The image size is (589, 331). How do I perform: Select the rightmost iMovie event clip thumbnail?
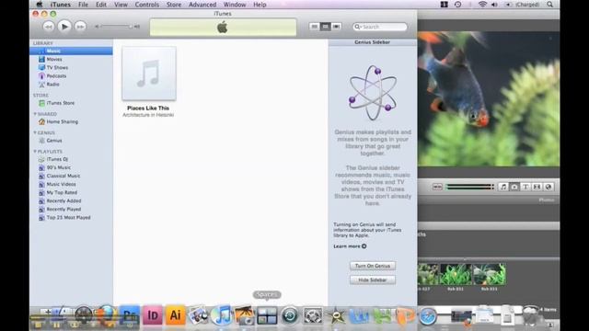(490, 274)
